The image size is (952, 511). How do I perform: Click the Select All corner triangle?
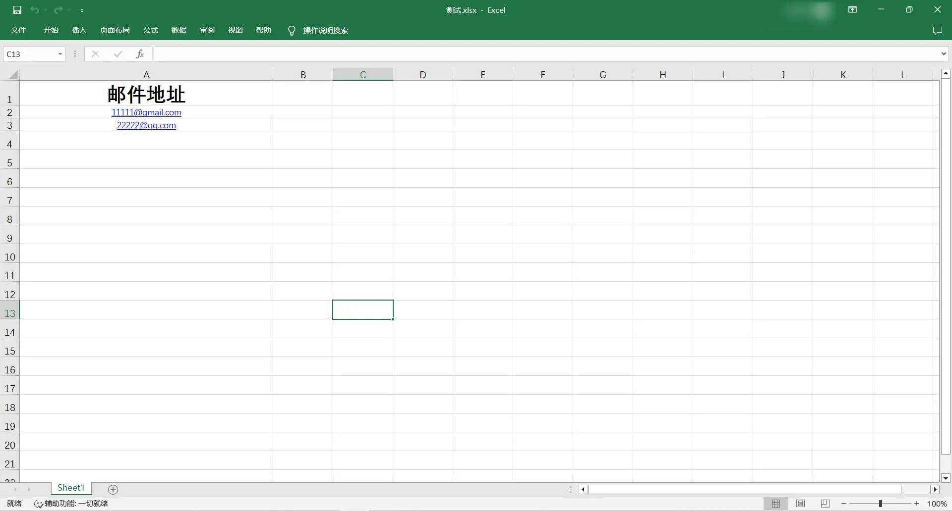[x=13, y=75]
